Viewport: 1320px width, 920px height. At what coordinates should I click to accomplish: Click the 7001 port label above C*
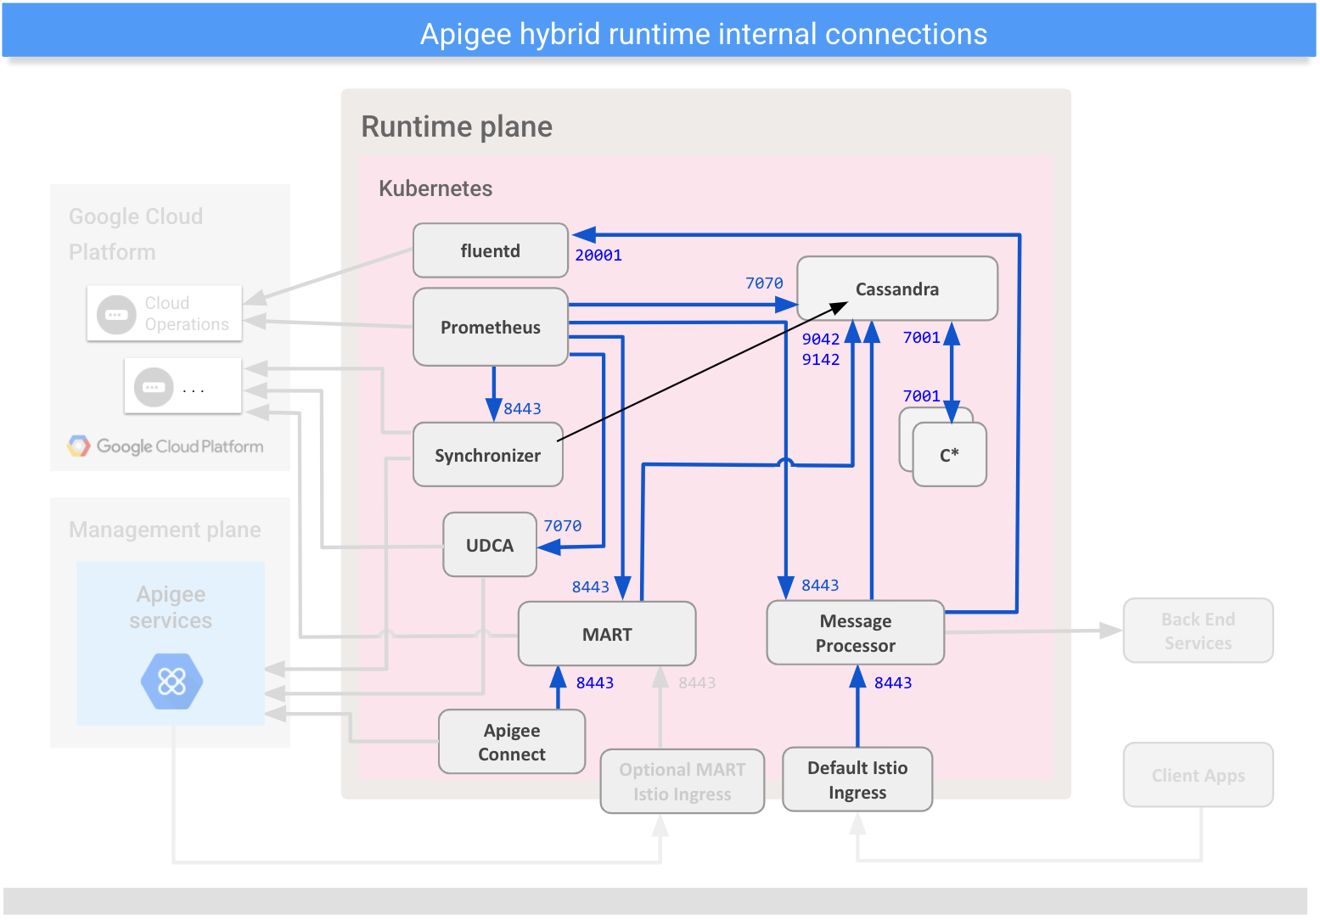tap(922, 395)
